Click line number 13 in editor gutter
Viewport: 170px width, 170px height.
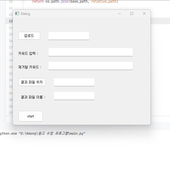[x=11, y=21]
